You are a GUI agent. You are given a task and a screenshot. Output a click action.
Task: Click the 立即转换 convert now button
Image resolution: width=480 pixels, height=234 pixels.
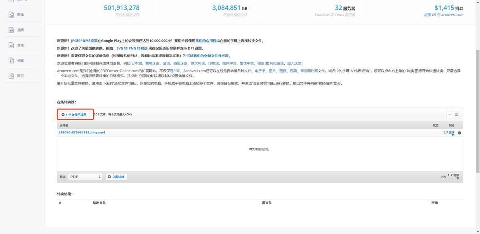[116, 177]
